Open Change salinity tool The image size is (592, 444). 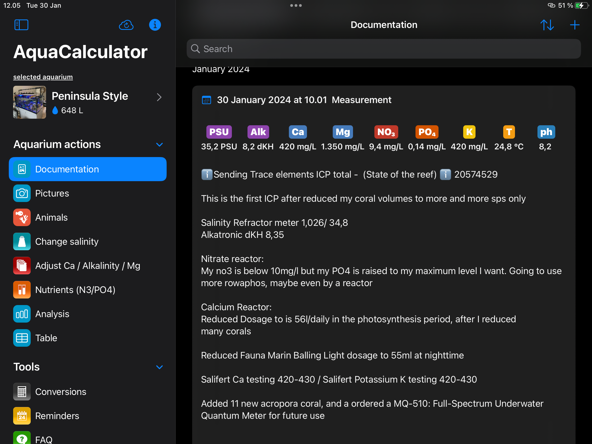coord(67,242)
